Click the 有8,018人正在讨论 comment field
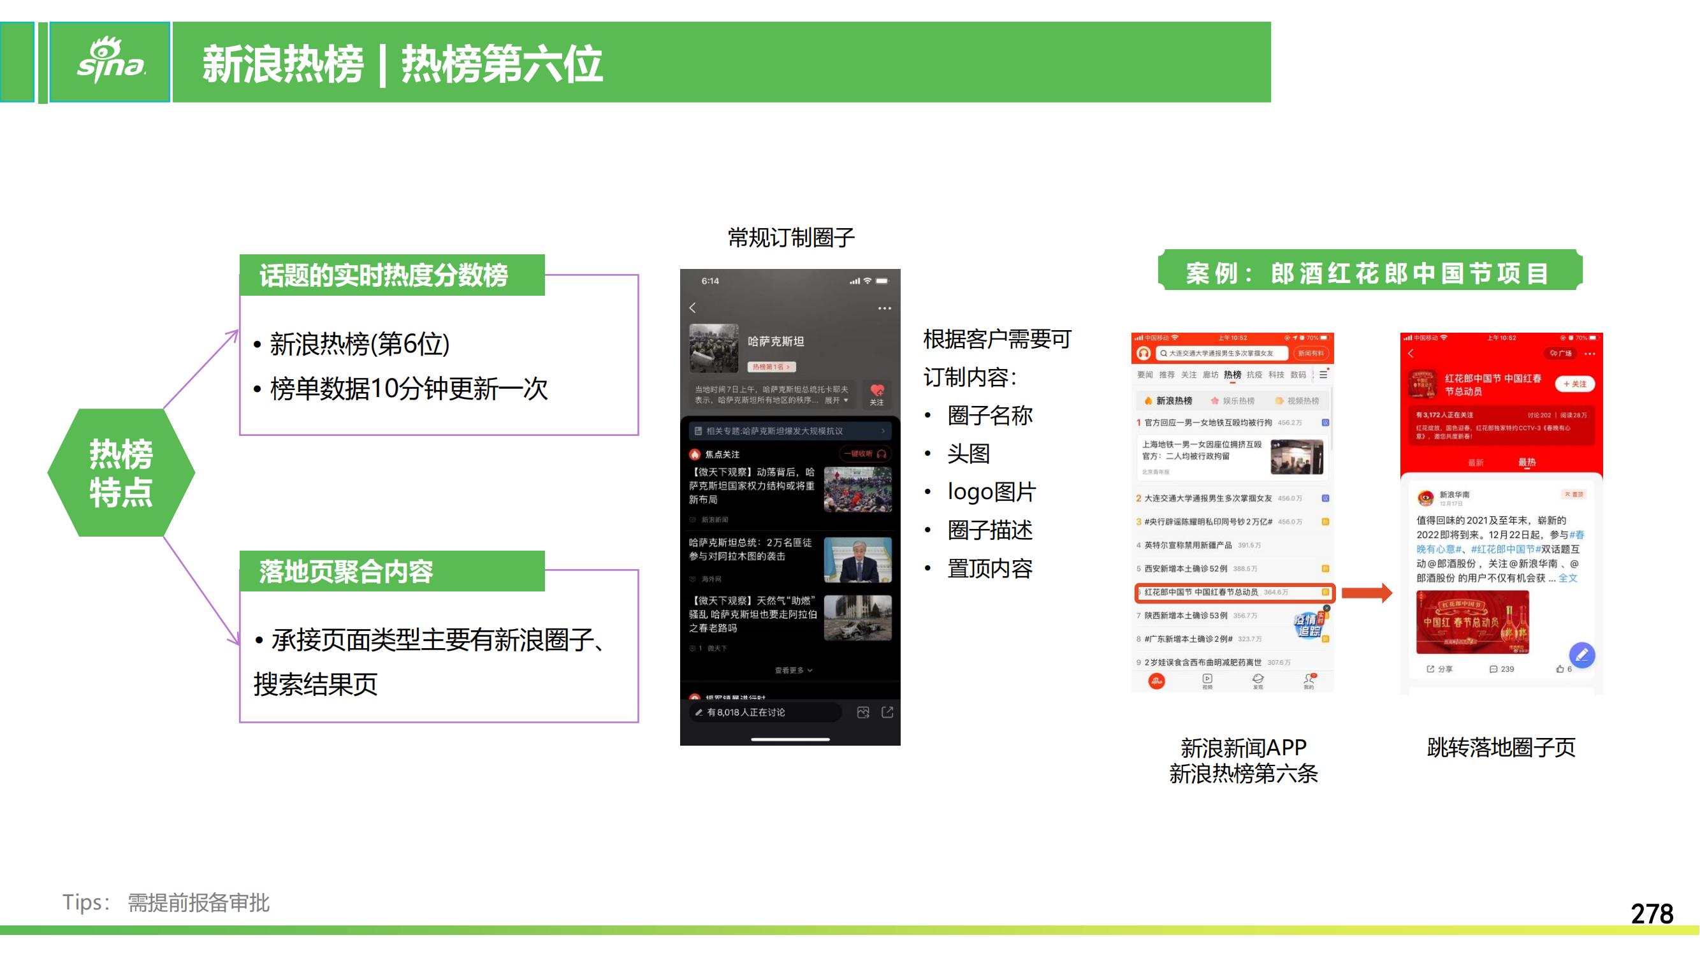Viewport: 1700px width, 956px height. coord(765,712)
